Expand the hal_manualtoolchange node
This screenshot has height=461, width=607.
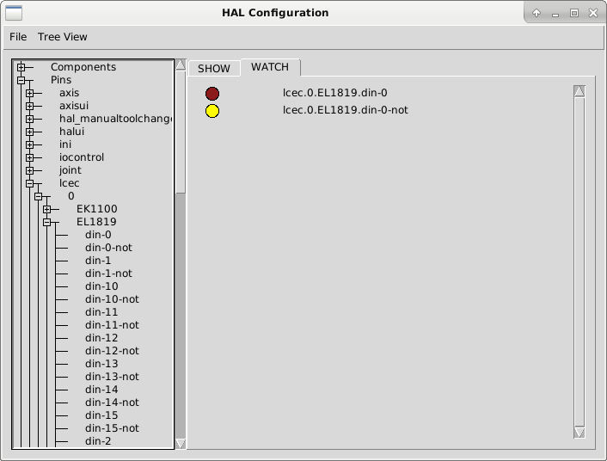click(x=29, y=119)
